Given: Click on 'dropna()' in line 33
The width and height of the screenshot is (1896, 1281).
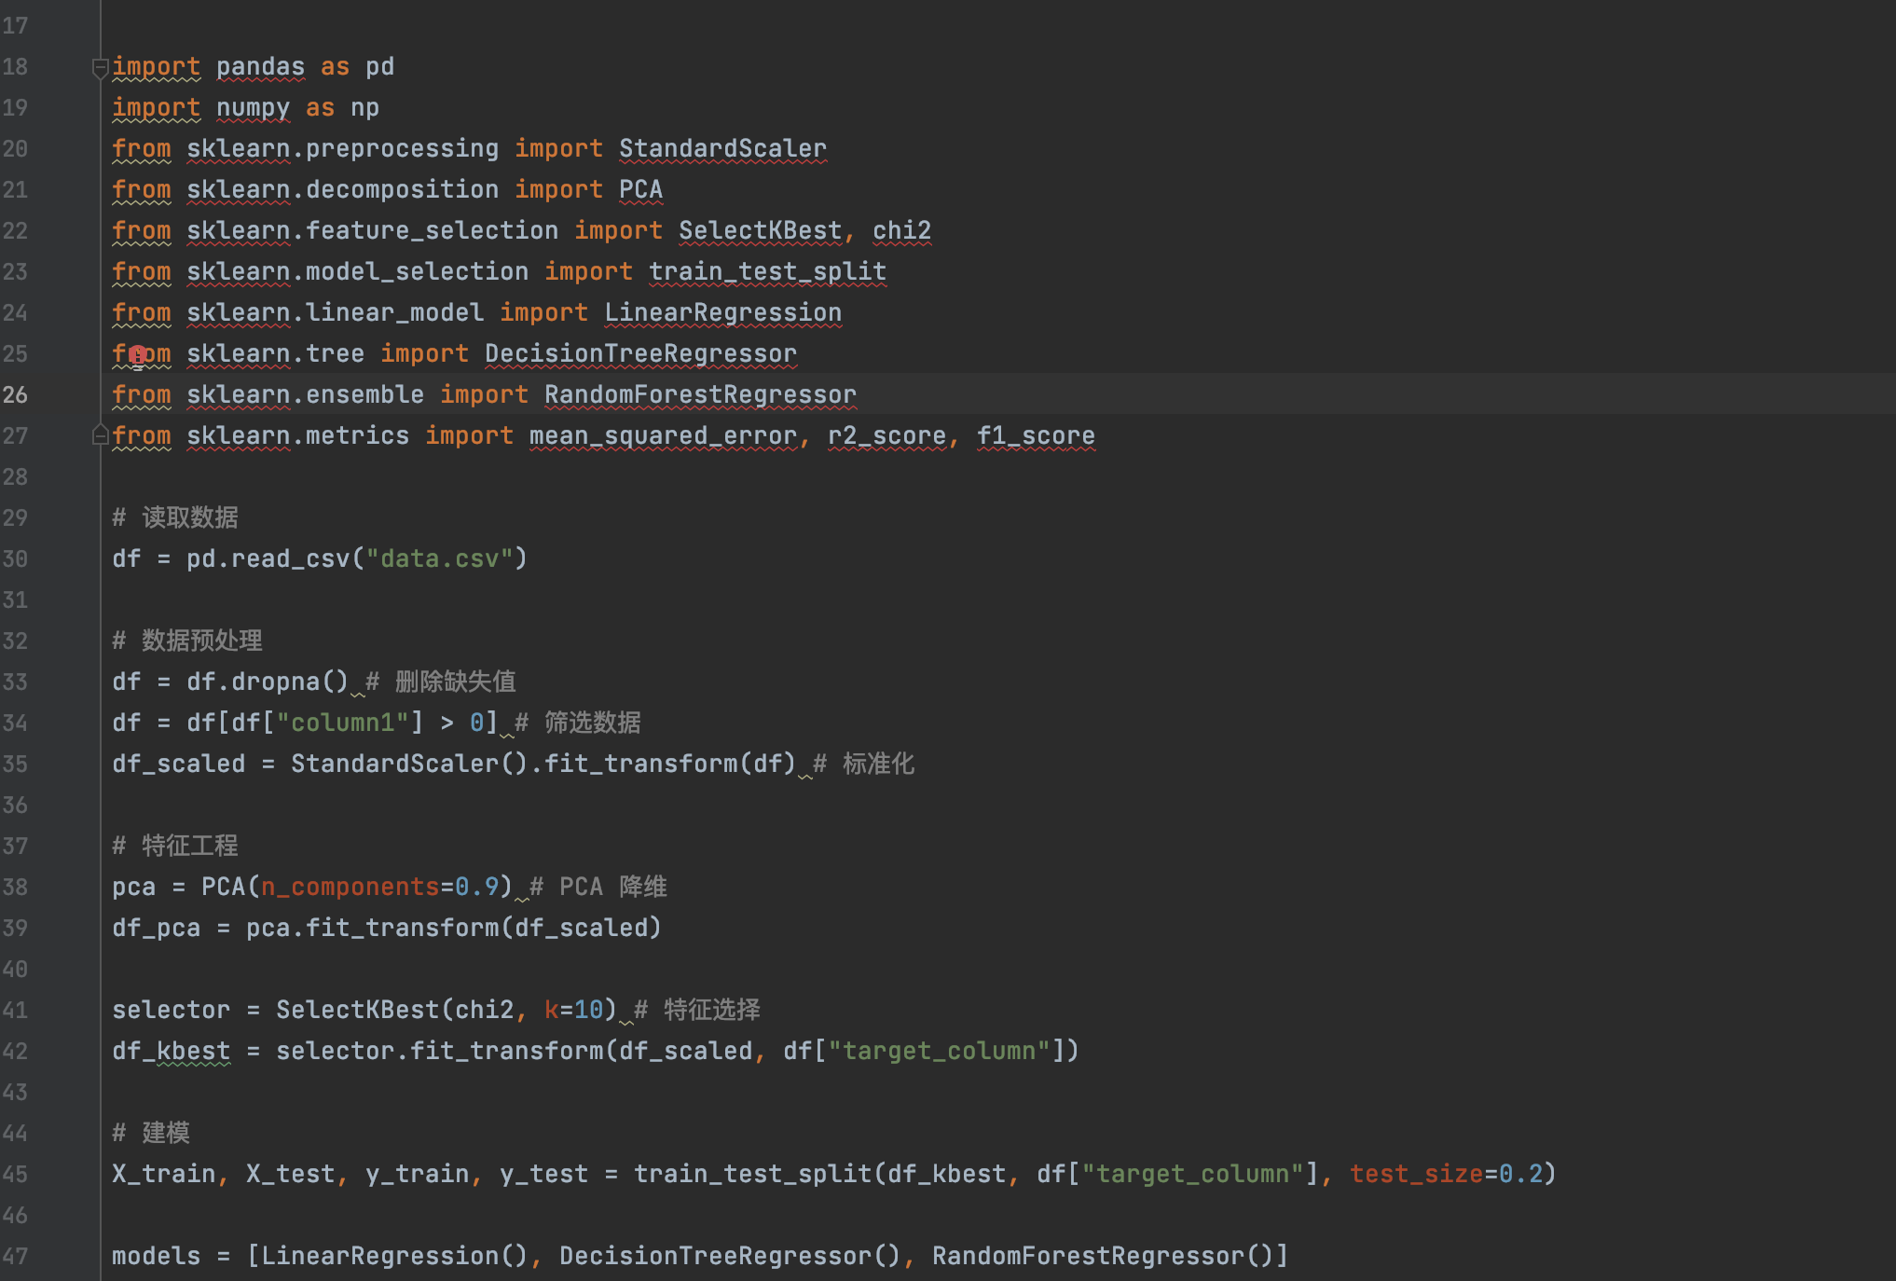Looking at the screenshot, I should pos(290,682).
